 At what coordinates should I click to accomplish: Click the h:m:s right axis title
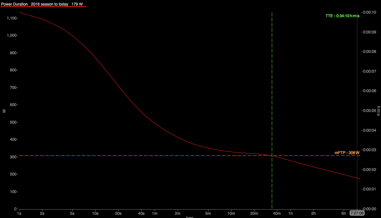[x=378, y=111]
